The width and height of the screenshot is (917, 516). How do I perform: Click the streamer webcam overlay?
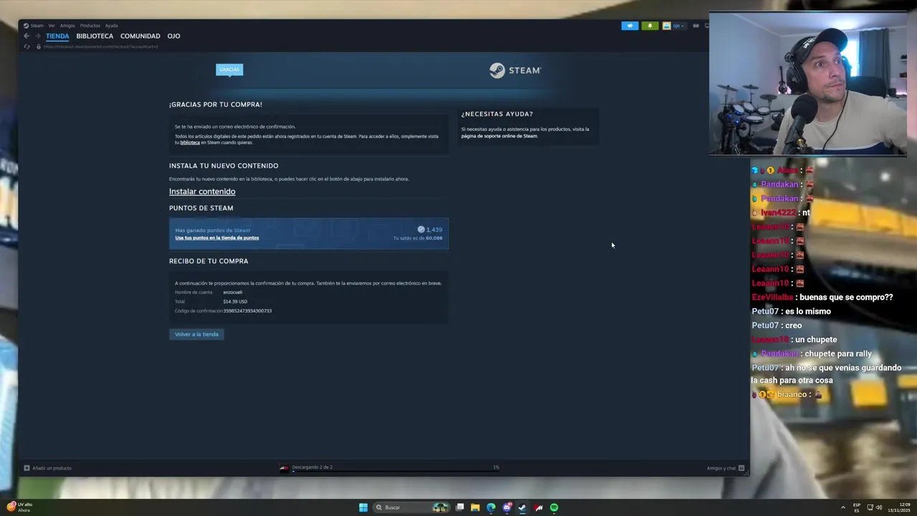pyautogui.click(x=808, y=84)
